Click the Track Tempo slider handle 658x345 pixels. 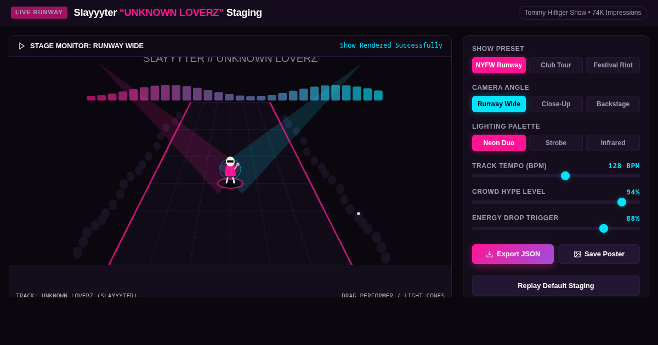[565, 176]
